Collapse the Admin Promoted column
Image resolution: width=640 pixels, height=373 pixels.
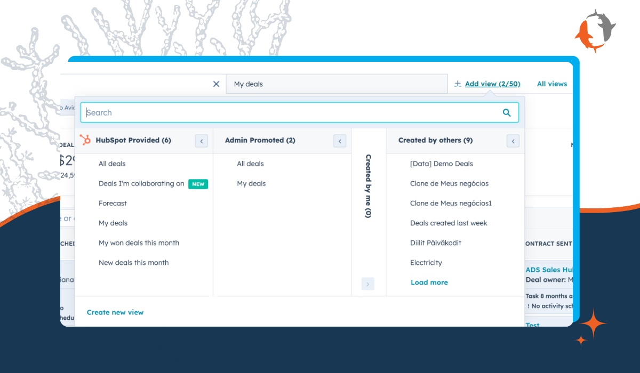pos(340,141)
